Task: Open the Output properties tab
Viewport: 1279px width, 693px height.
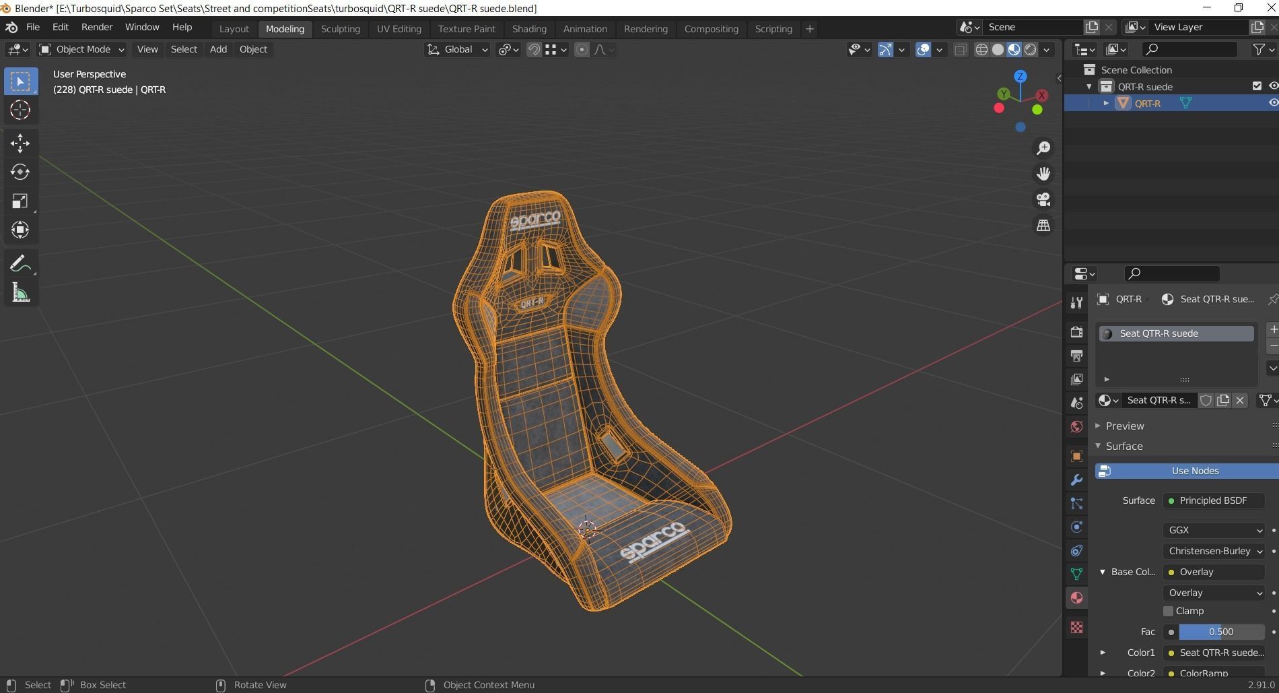Action: pyautogui.click(x=1076, y=356)
